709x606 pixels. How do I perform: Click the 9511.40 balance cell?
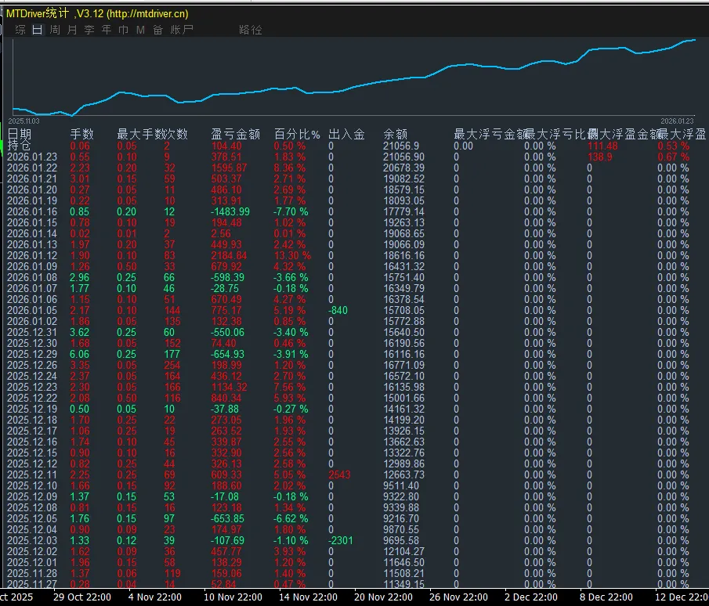coord(401,485)
